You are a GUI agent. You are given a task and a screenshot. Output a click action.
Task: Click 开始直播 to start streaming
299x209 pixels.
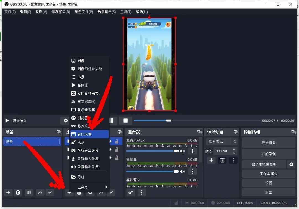pos(269,143)
